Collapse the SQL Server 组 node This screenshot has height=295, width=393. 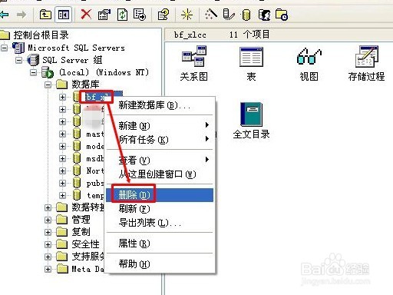point(18,60)
